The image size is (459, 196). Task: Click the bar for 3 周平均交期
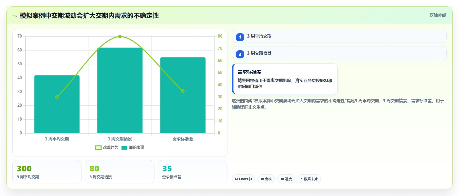click(x=57, y=104)
